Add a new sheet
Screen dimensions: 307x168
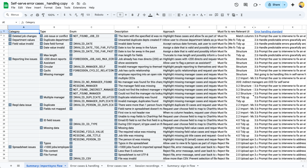pos(11,166)
